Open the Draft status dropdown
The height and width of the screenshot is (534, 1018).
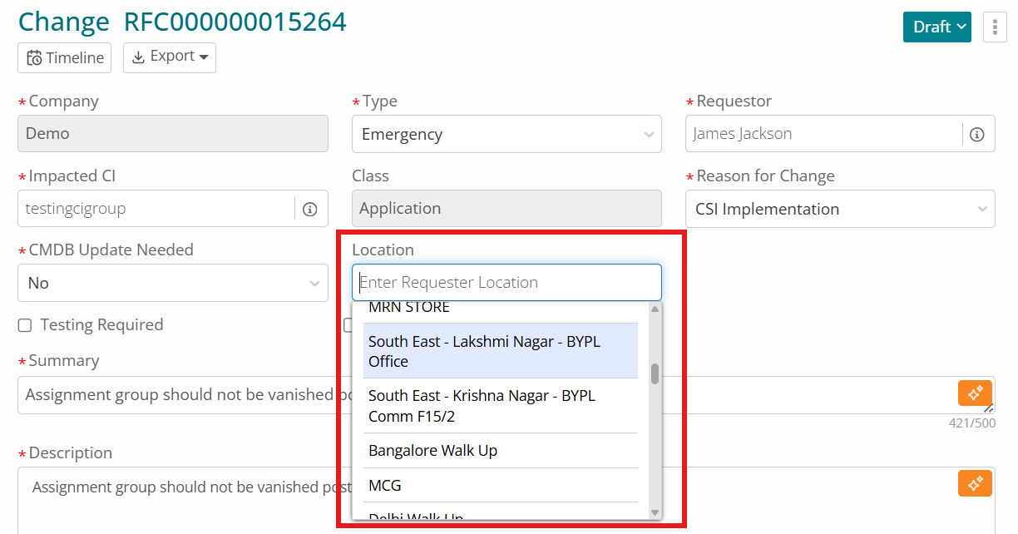click(936, 27)
